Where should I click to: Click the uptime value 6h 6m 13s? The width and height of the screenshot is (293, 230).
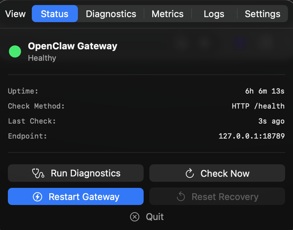point(264,91)
